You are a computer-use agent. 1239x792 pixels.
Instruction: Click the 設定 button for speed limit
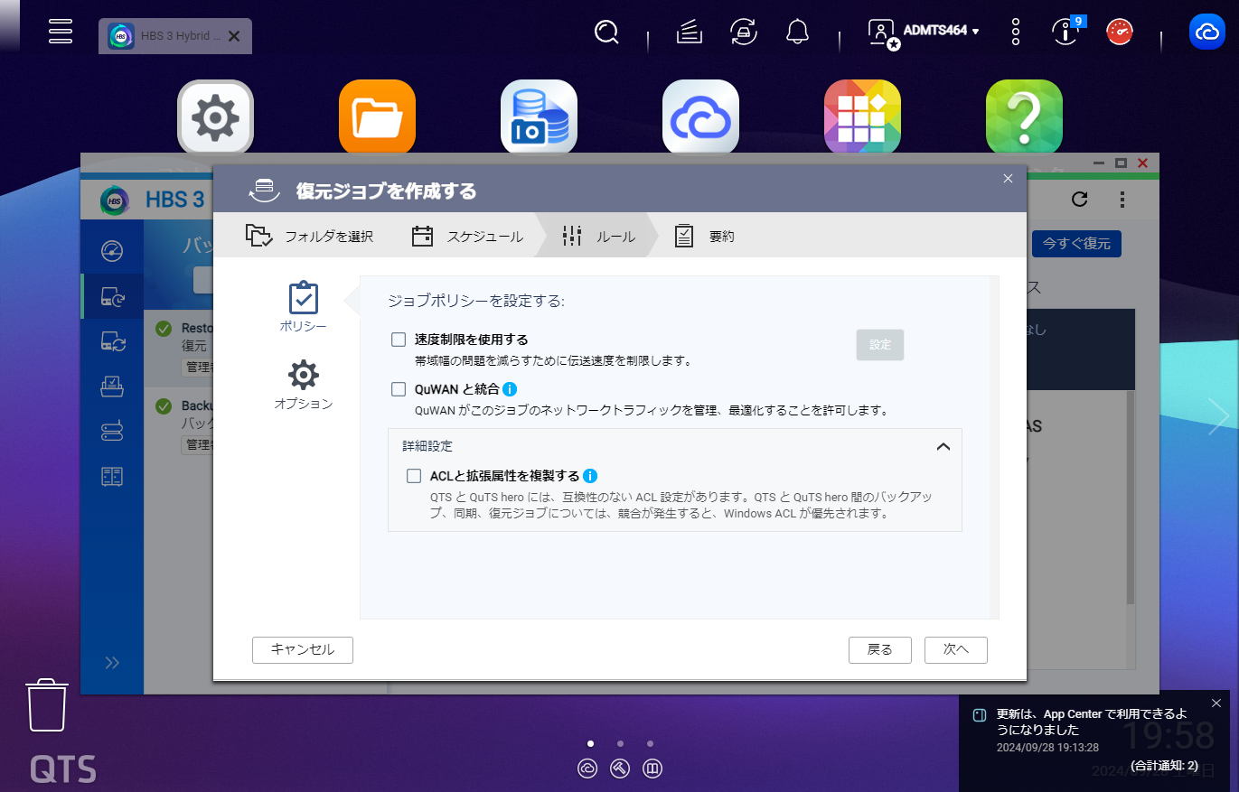click(880, 345)
